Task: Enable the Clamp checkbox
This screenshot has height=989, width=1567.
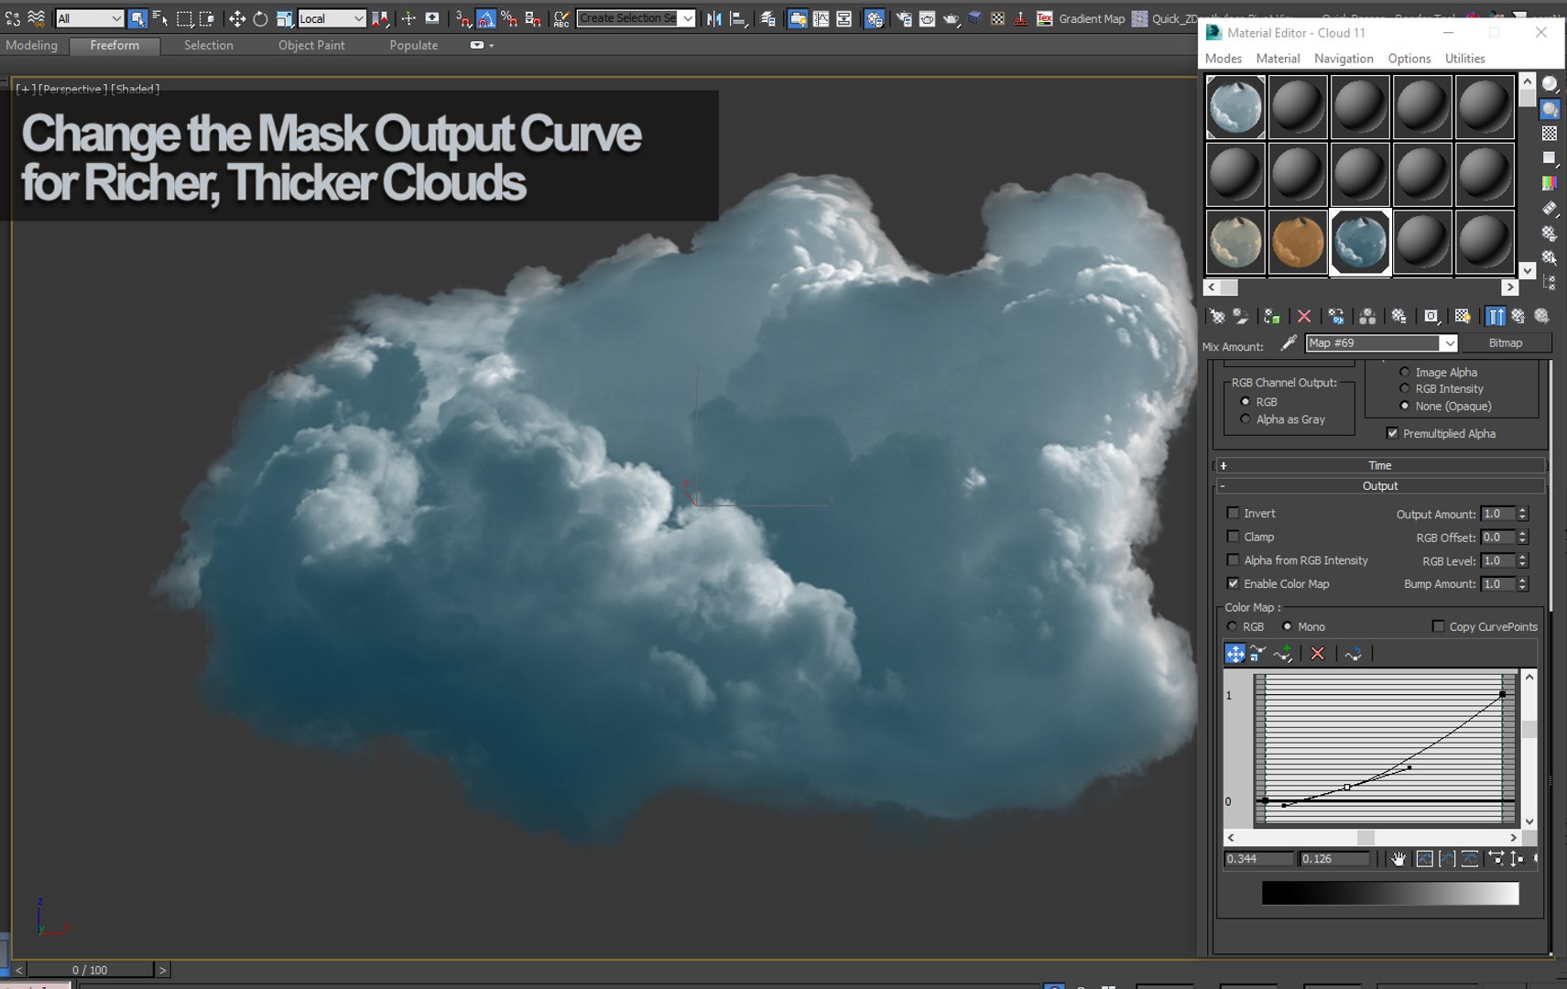Action: (1233, 537)
